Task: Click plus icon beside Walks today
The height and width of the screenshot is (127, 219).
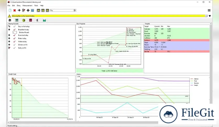Action: (x=9, y=41)
